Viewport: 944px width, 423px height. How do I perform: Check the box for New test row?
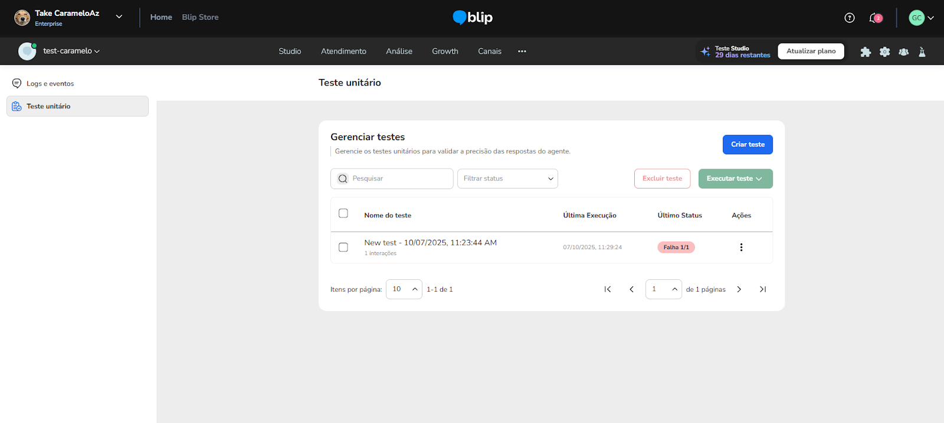click(x=343, y=247)
